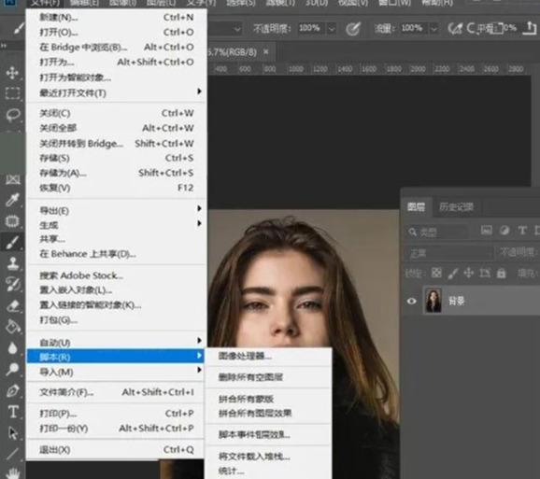Close the document tab with the x
Image resolution: width=540 pixels, height=479 pixels.
tap(266, 51)
